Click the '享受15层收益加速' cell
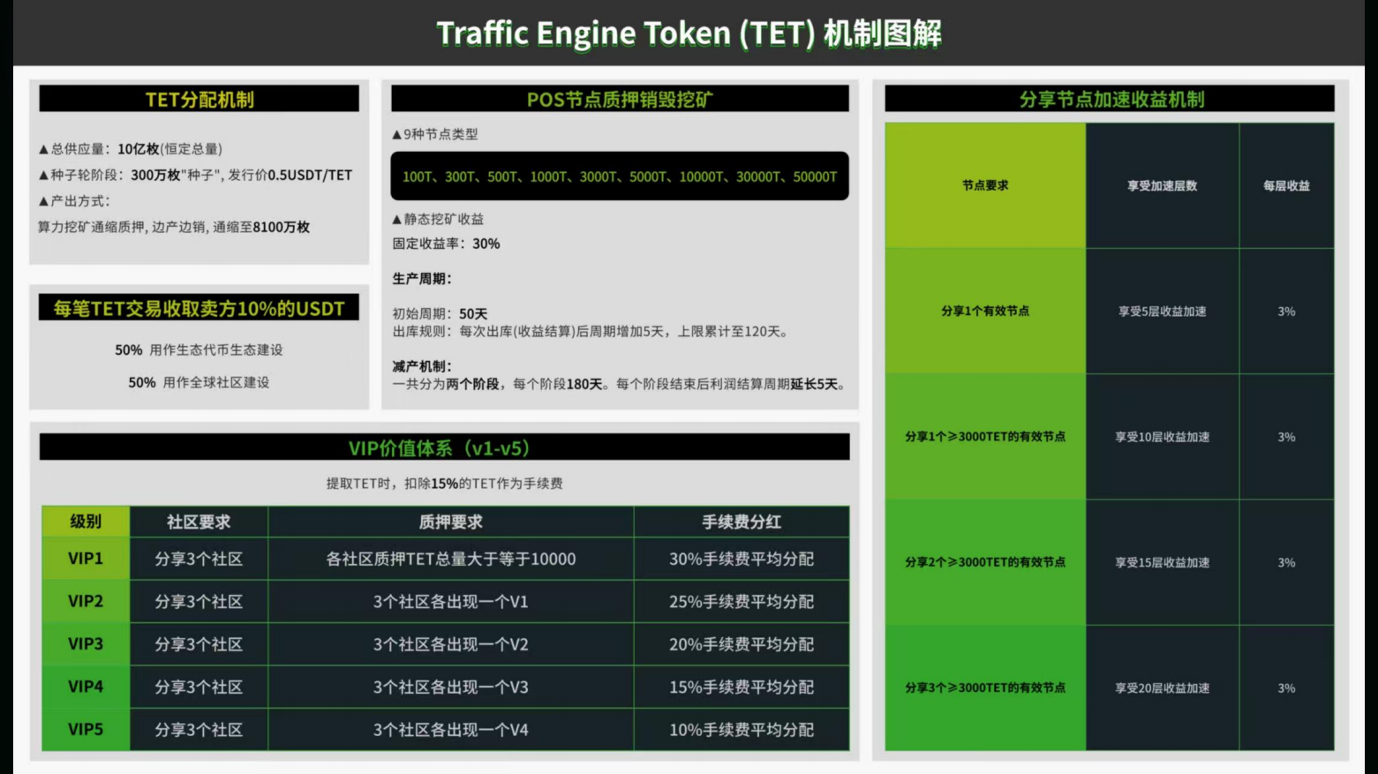1378x774 pixels. pyautogui.click(x=1163, y=562)
